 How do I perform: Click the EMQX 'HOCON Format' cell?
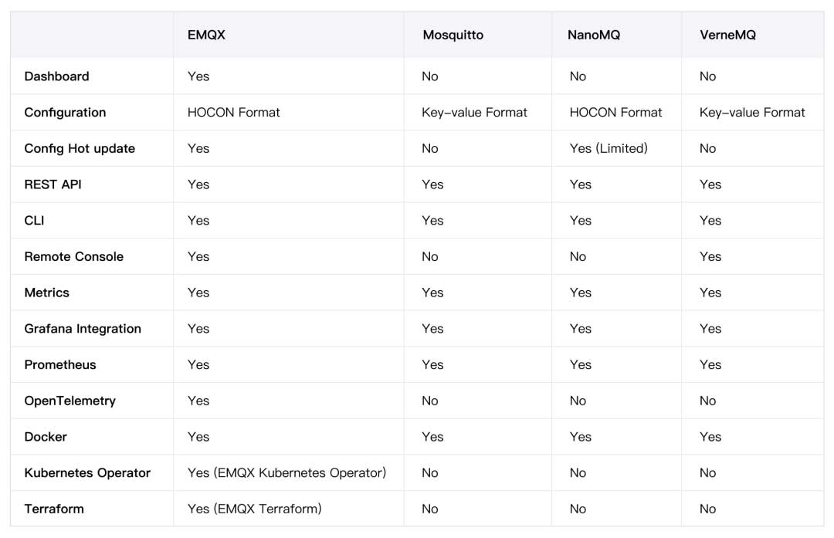233,113
